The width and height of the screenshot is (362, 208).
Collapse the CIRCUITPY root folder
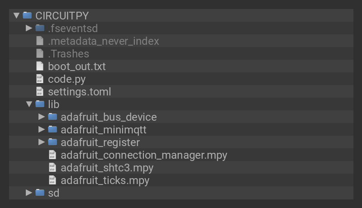(x=17, y=15)
